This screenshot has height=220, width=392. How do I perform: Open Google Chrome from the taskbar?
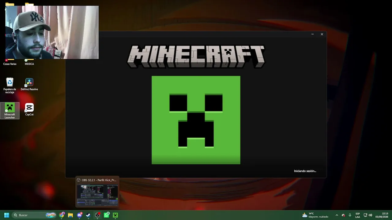tap(62, 215)
